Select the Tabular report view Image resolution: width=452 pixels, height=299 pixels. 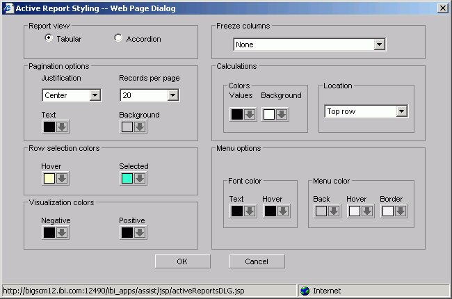coord(49,38)
